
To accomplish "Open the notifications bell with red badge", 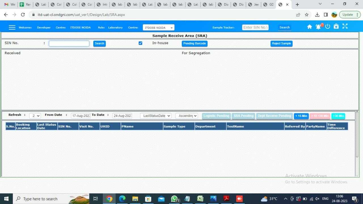I will tap(318, 26).
